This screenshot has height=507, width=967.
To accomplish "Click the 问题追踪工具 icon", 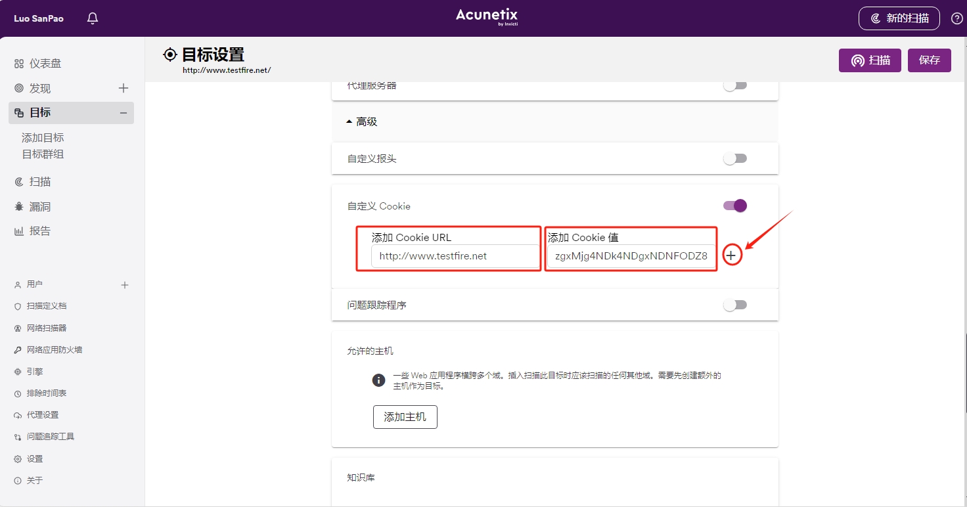I will [18, 437].
